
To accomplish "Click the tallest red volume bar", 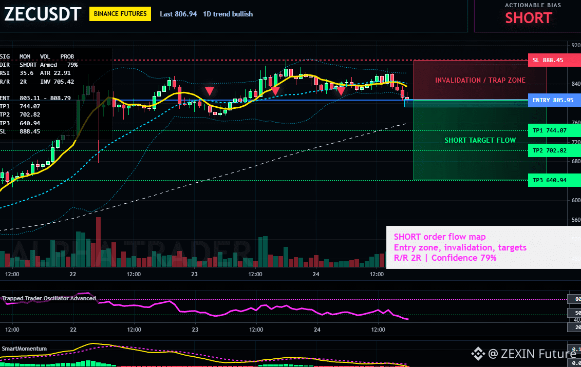I will [98, 242].
